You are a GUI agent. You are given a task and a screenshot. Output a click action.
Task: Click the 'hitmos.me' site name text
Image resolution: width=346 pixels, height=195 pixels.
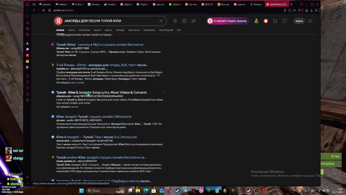pyautogui.click(x=63, y=48)
